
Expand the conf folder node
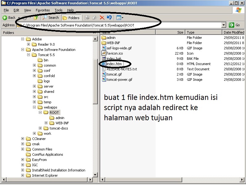[34, 70]
